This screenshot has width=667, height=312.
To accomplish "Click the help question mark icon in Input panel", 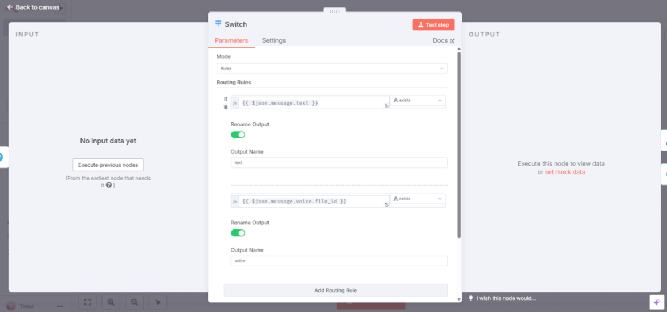I will [x=108, y=186].
